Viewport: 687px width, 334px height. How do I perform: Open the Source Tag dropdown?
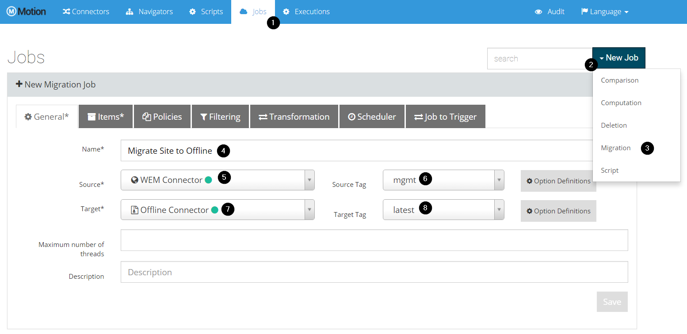(443, 180)
